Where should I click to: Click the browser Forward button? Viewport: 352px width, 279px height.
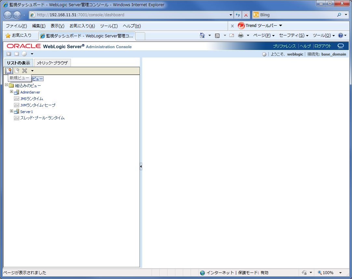17,15
